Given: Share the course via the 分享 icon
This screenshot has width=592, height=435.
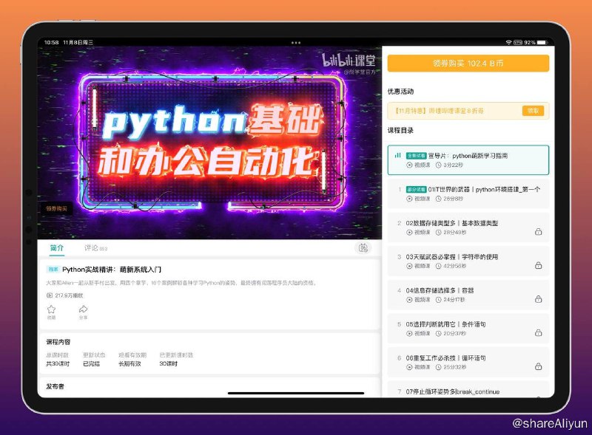Looking at the screenshot, I should pos(84,309).
